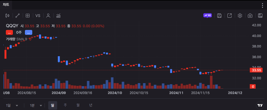This screenshot has width=267, height=110.
Task: Click the 2024/11 date label
Action: pyautogui.click(x=176, y=93)
